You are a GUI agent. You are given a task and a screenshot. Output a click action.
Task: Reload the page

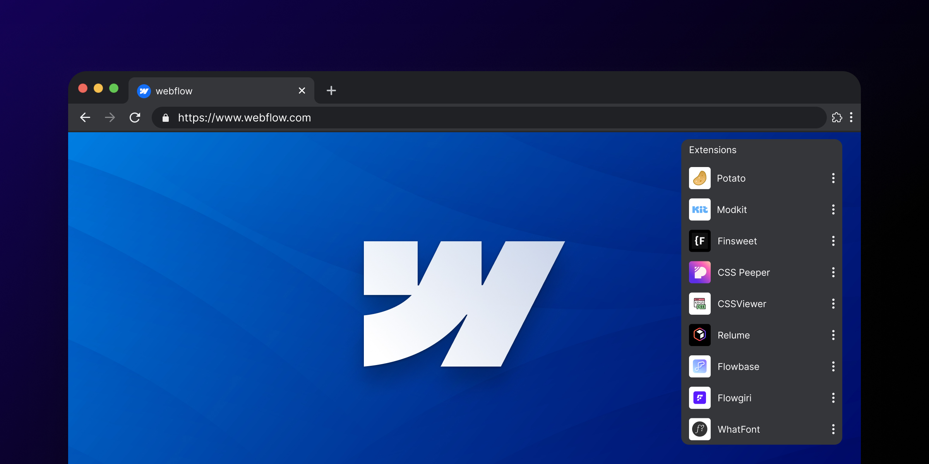coord(135,118)
